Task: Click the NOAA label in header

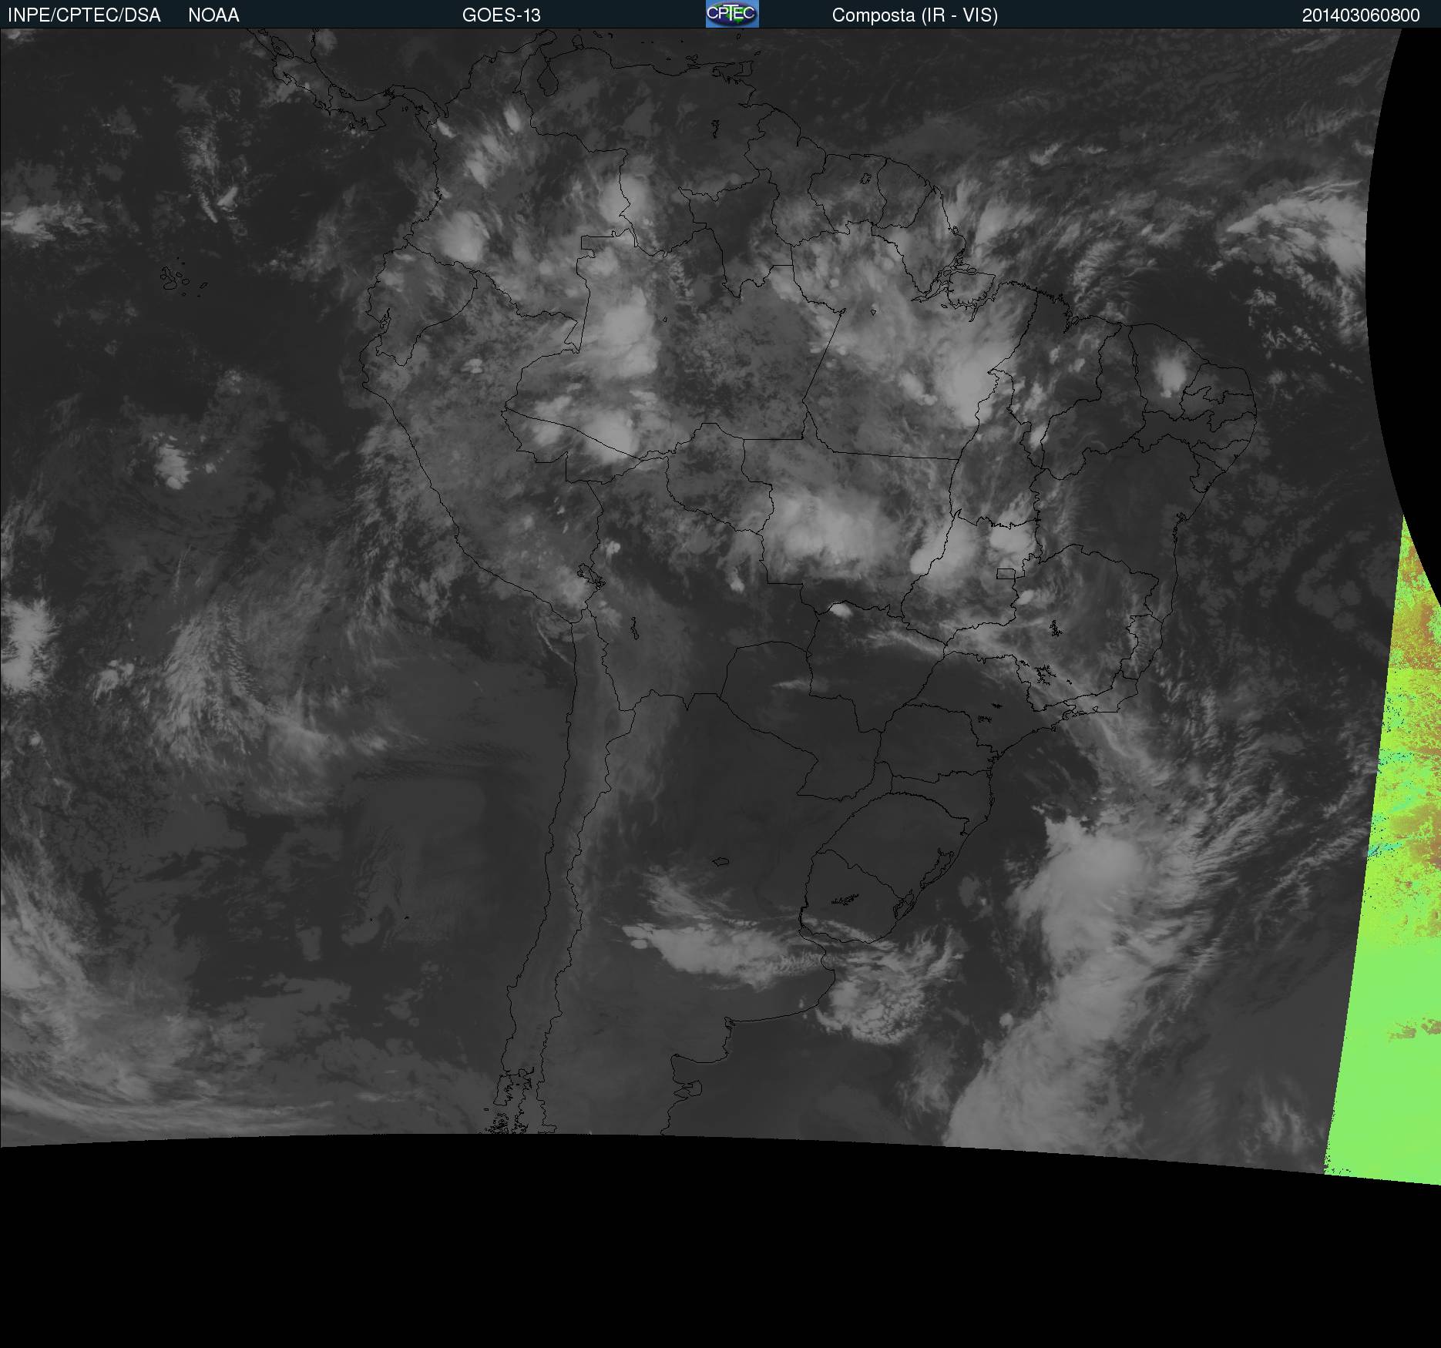Action: point(213,15)
